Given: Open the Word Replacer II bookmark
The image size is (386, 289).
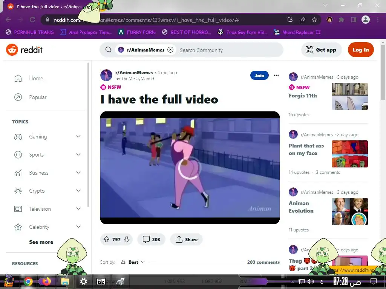Looking at the screenshot, I should tap(297, 32).
